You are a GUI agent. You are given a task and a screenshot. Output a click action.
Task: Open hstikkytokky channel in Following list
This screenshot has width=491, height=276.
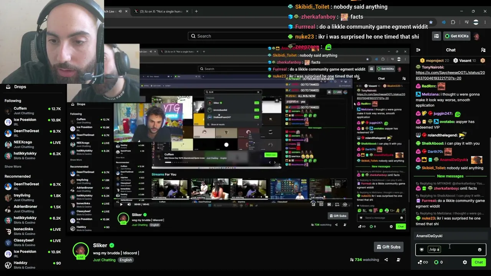(x=33, y=156)
